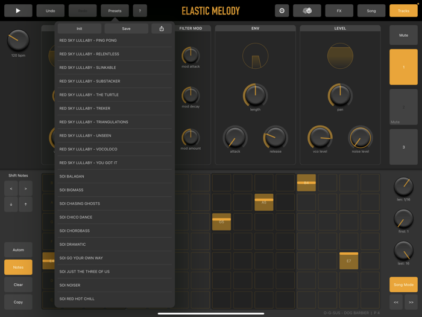Open settings via the gear icon
The width and height of the screenshot is (422, 317).
point(282,11)
